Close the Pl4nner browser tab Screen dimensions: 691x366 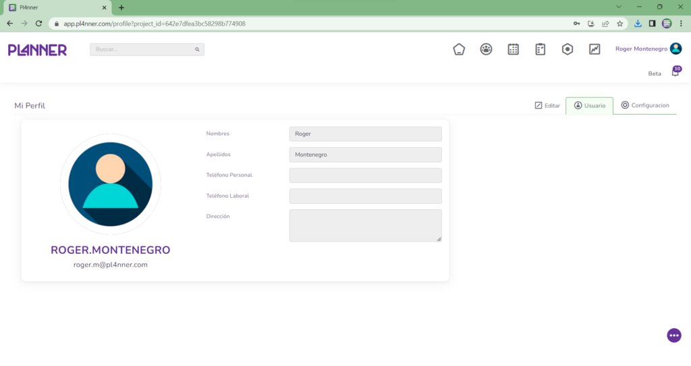pos(105,7)
